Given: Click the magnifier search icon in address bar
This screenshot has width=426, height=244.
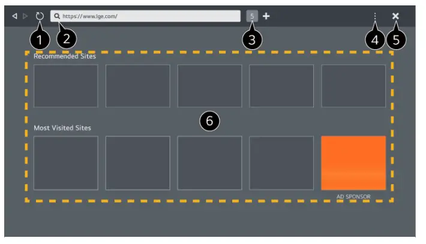Looking at the screenshot, I should tap(57, 16).
